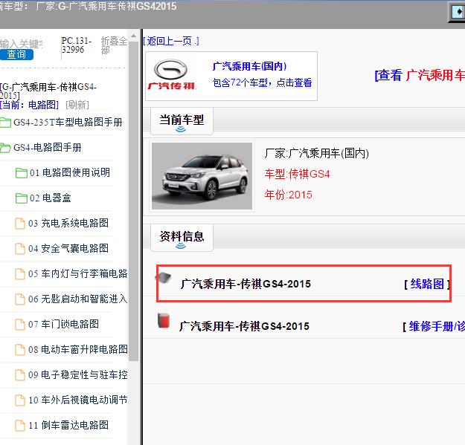Collapse the GS4-电路图手册 folder
465x445 pixels.
click(41, 147)
